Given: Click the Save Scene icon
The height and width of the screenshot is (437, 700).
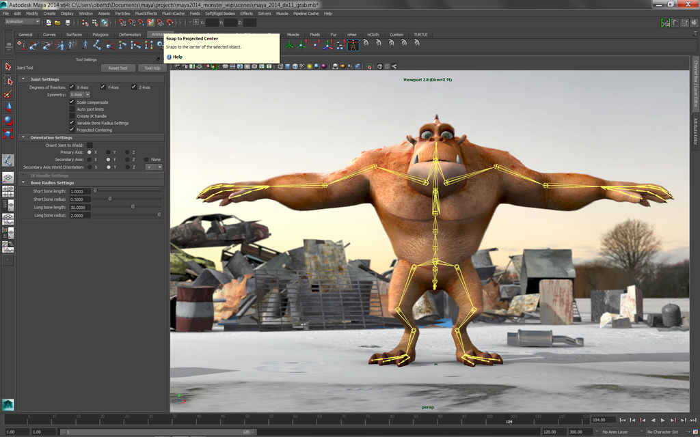Looking at the screenshot, I should coord(68,23).
